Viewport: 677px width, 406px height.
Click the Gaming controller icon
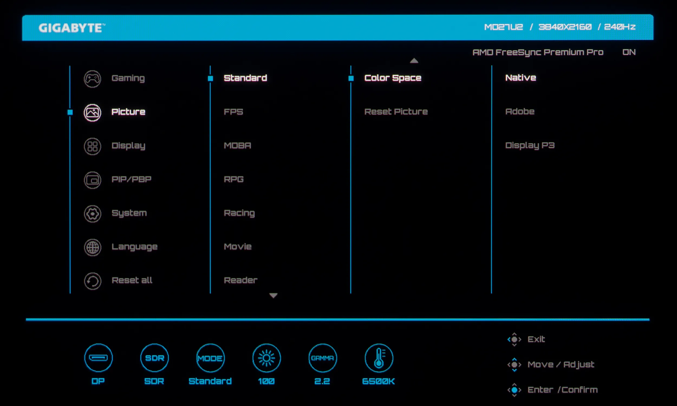pyautogui.click(x=92, y=79)
